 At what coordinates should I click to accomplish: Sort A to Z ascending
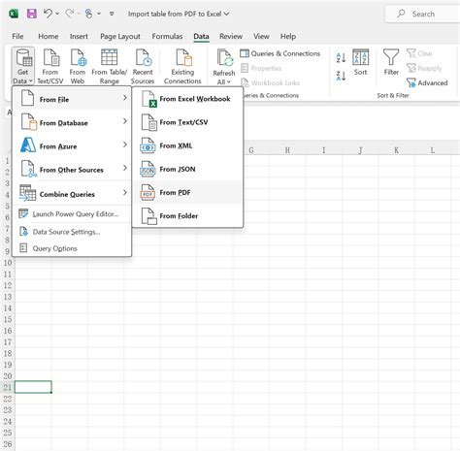click(x=341, y=58)
